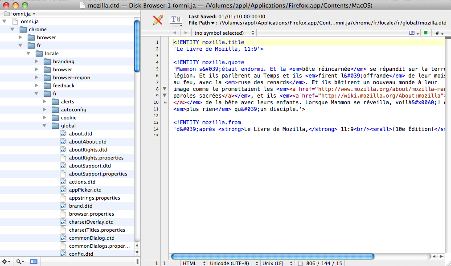The width and height of the screenshot is (451, 266).
Task: Click the title bar mozilla.dtd document icon
Action: (82, 5)
